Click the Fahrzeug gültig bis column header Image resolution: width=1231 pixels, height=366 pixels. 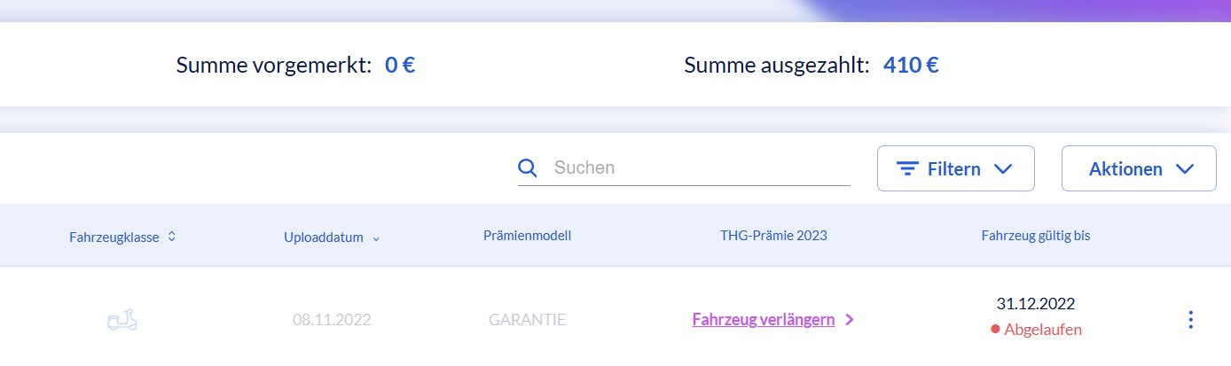click(1036, 236)
